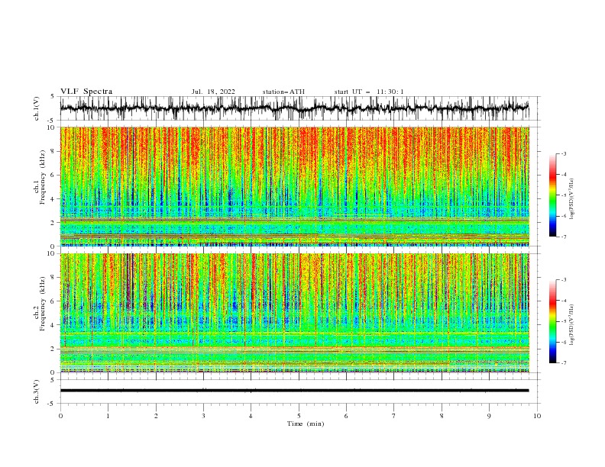This screenshot has height=467, width=605.
Task: Click the "ch.2 Frequency (kHz)" axis label
Action: coord(40,304)
